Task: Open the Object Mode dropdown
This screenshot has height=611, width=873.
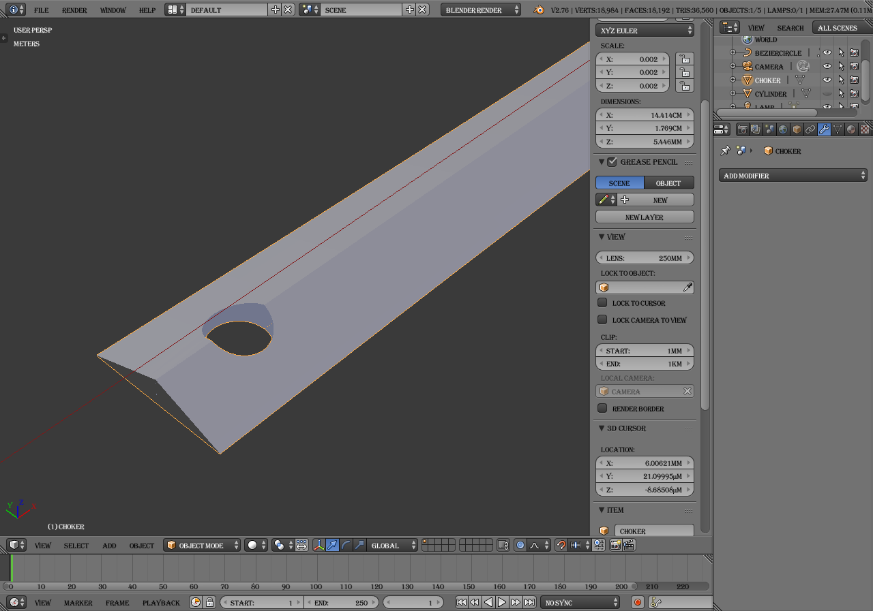Action: tap(202, 545)
